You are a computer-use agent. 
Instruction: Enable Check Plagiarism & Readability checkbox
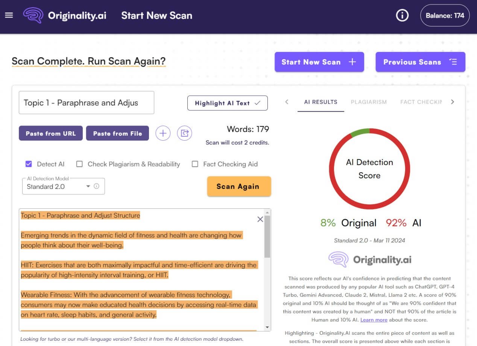click(x=79, y=164)
